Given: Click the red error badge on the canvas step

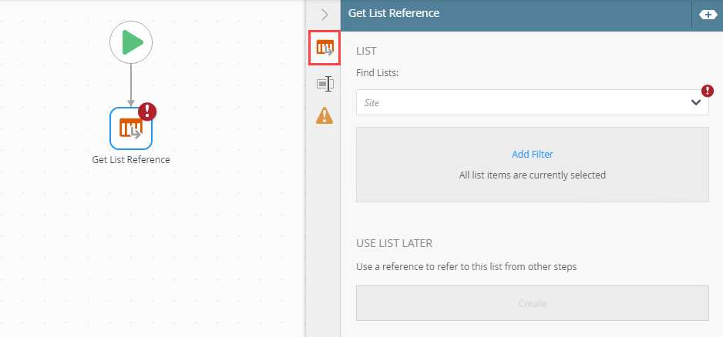Looking at the screenshot, I should [146, 112].
